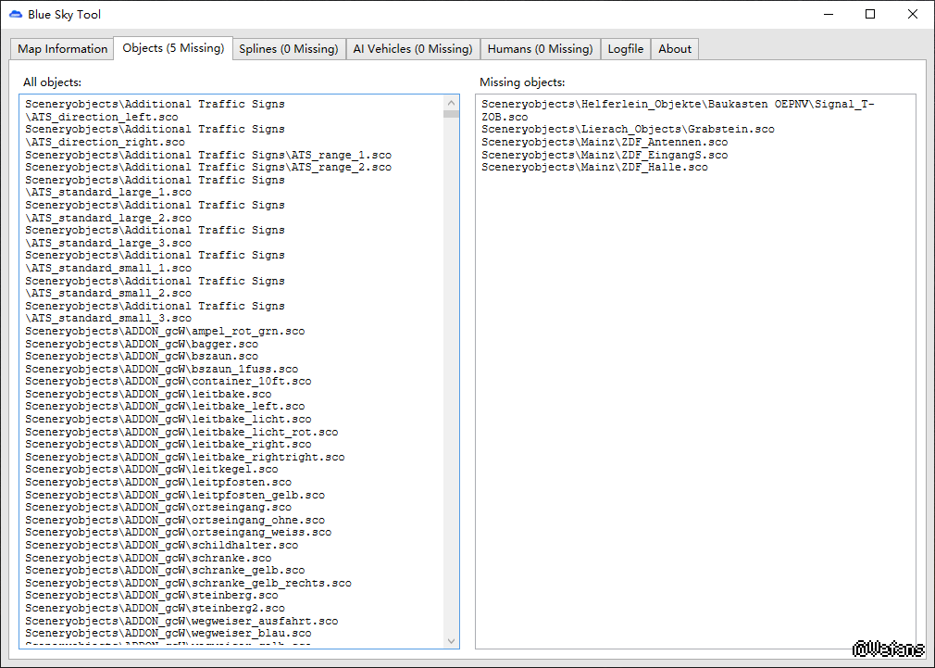This screenshot has width=935, height=668.
Task: Open the Splines (0 Missing) tab
Action: pyautogui.click(x=289, y=49)
